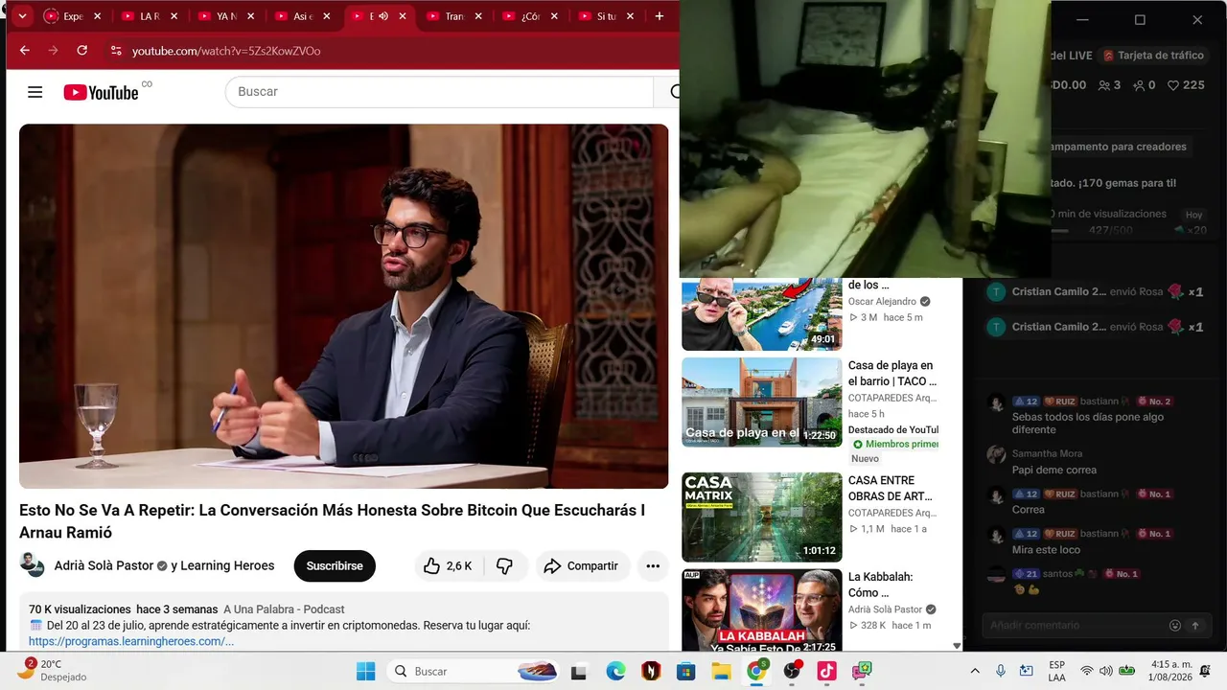
Task: Open the weather widget showing 20°C
Action: tap(52, 670)
